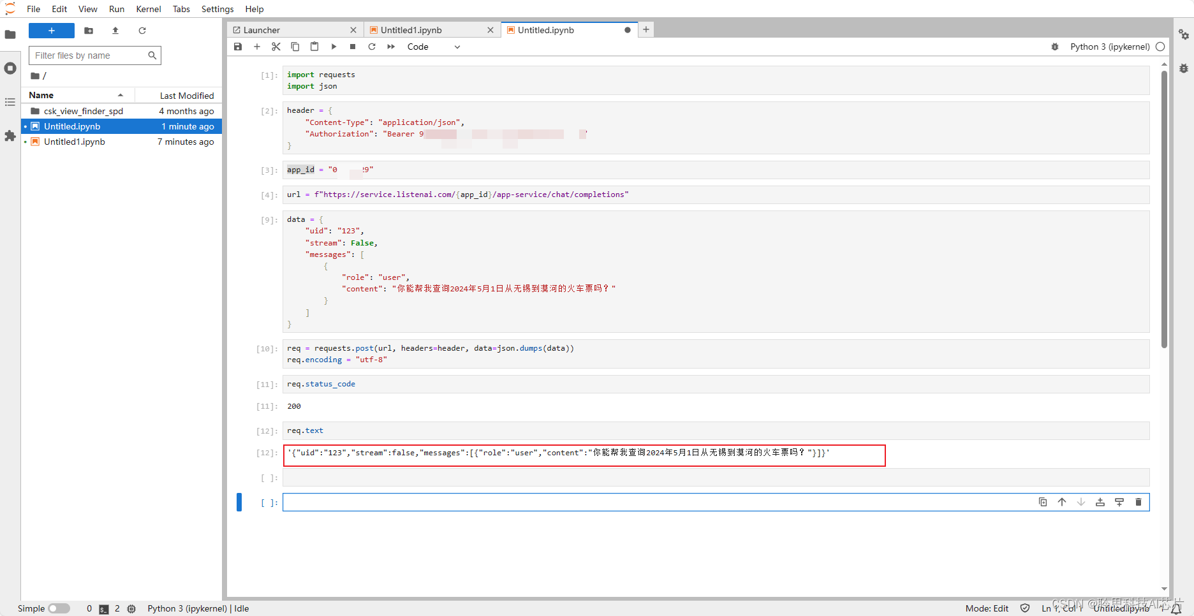Close the Launcher tab
Screen dimensions: 1194x616
pos(353,30)
